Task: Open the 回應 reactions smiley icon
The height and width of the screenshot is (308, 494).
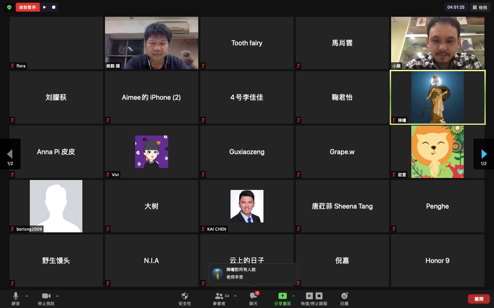Action: pyautogui.click(x=344, y=298)
